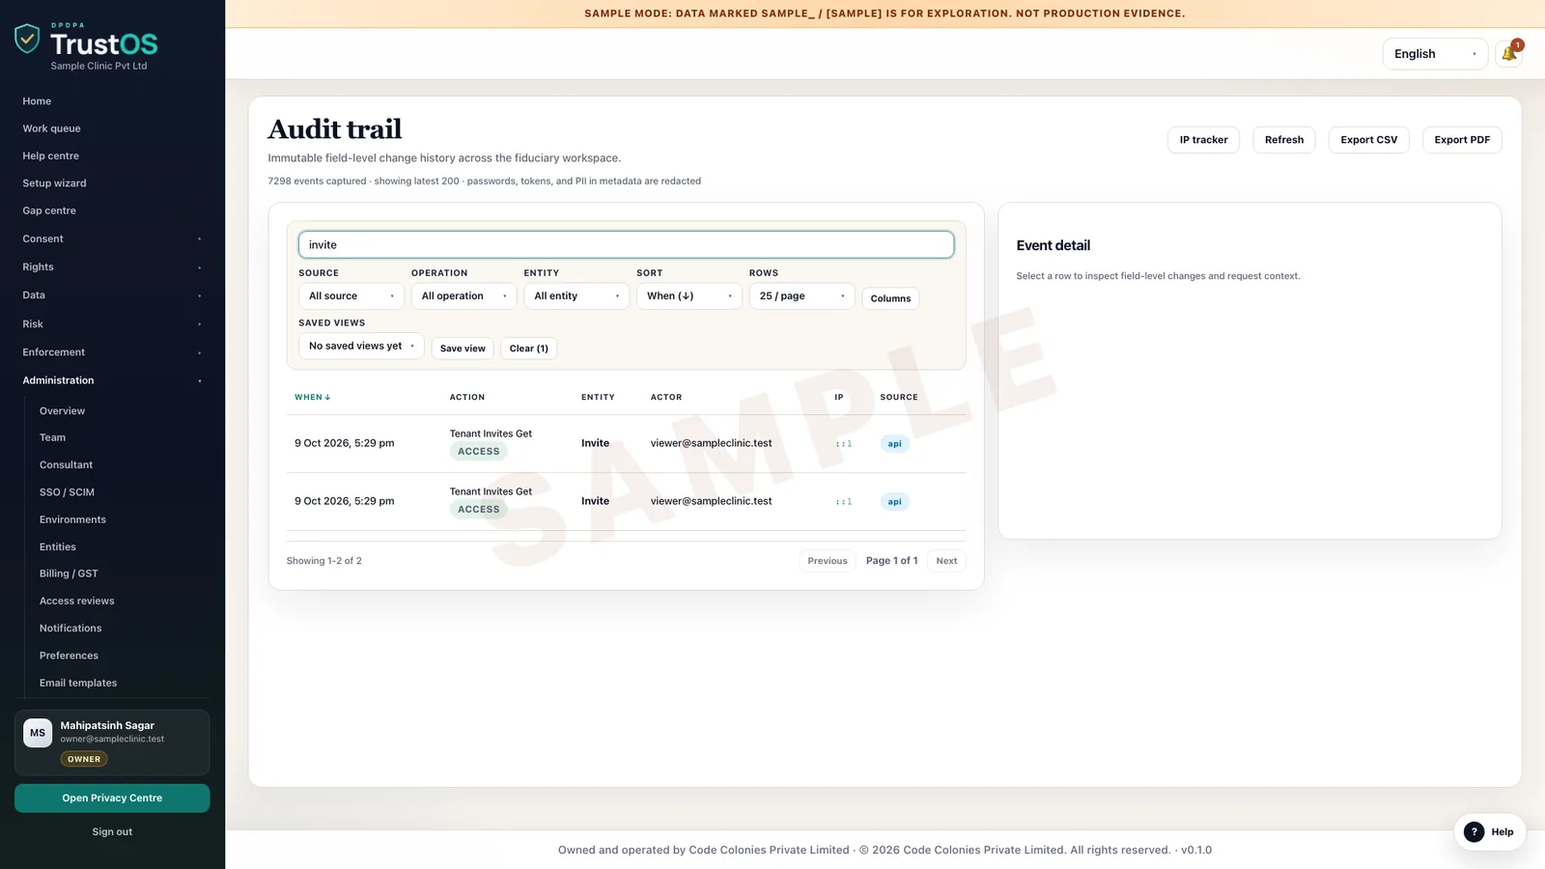Open Setup wizard in sidebar
1545x869 pixels.
[x=54, y=183]
